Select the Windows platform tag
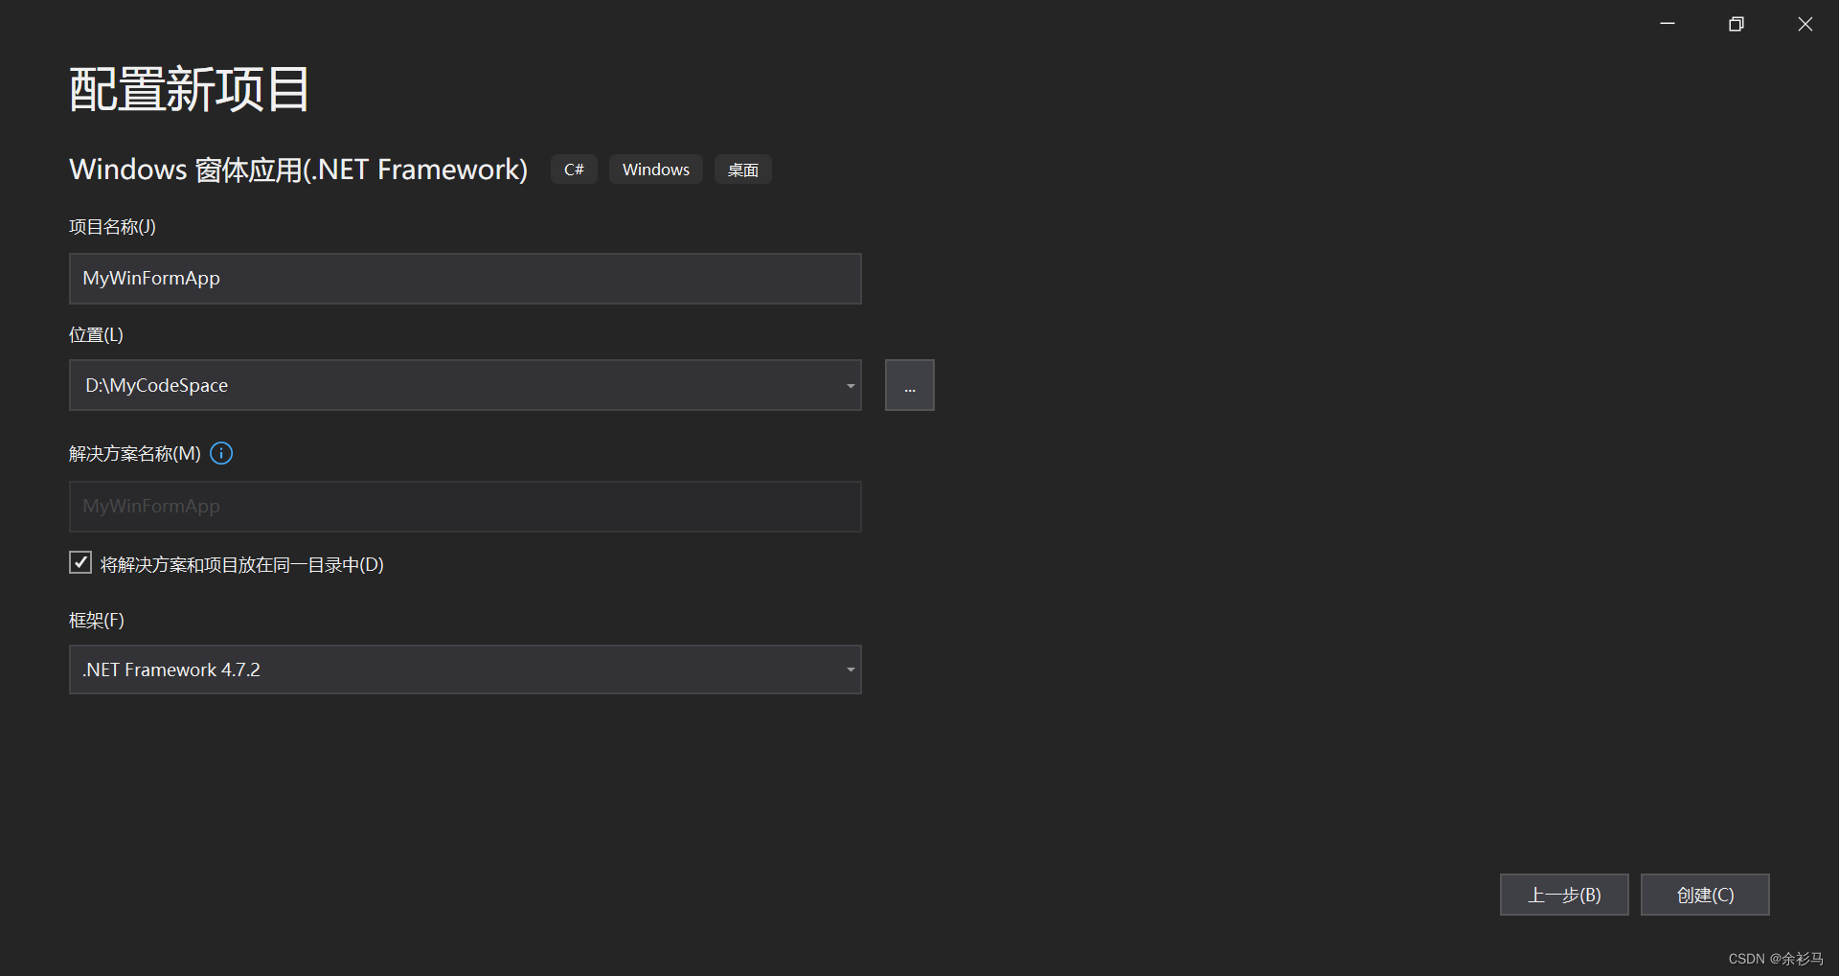This screenshot has width=1839, height=976. click(x=655, y=169)
